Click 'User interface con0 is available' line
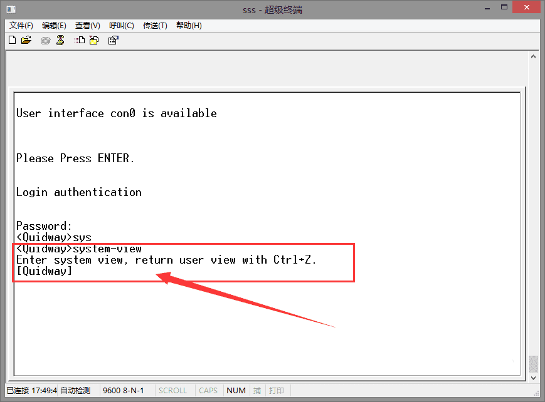 (117, 113)
